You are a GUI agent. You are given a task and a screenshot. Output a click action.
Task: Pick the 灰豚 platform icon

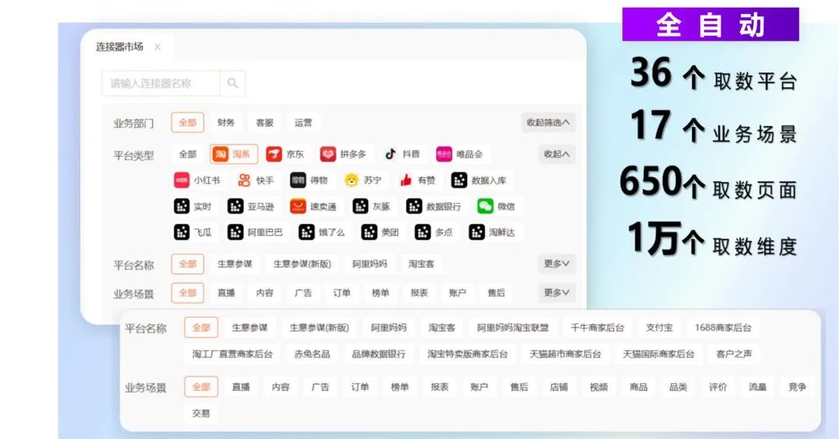[x=360, y=205]
